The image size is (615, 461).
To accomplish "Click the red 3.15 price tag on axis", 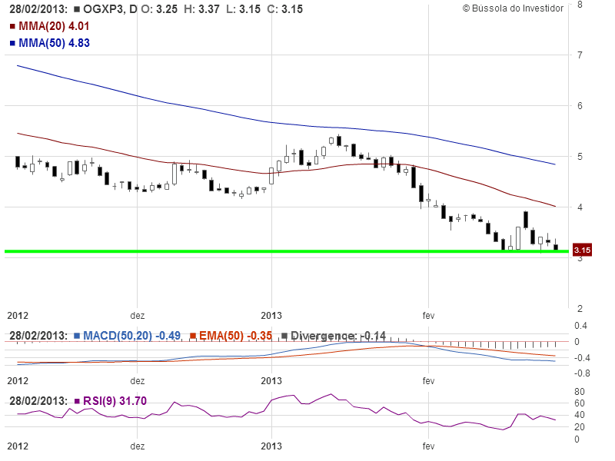I will pos(582,250).
